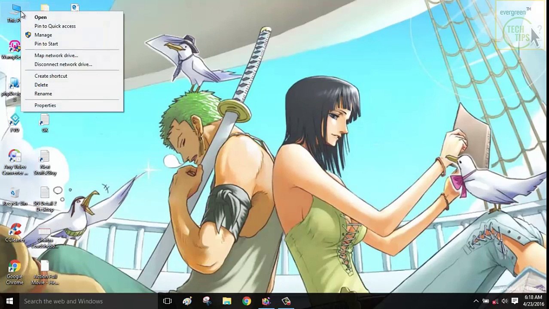This screenshot has height=309, width=549.
Task: Open Google Chrome from the taskbar
Action: [247, 301]
